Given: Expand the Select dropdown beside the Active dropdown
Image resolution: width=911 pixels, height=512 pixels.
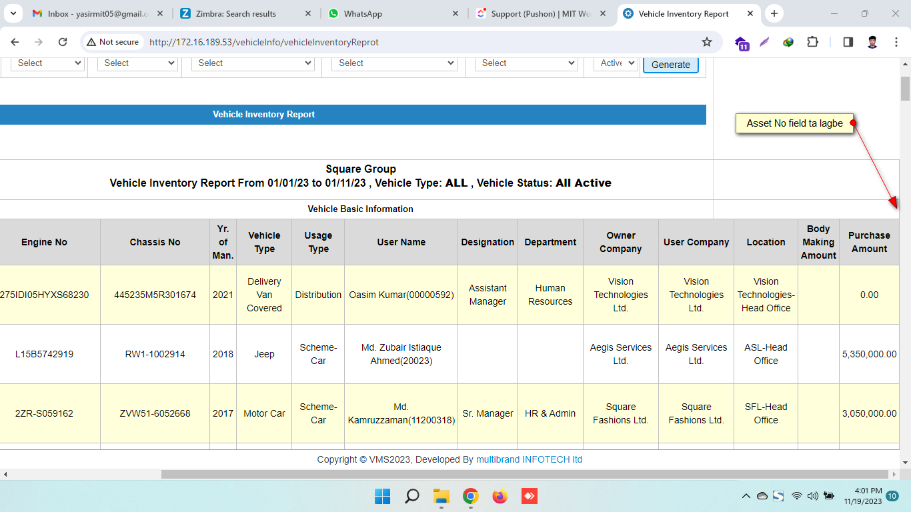Looking at the screenshot, I should coord(526,63).
